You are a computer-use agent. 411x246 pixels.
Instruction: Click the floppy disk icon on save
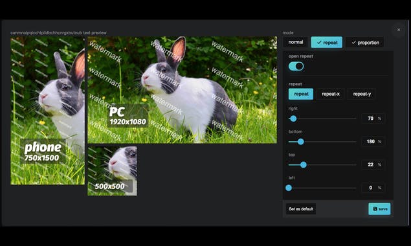point(375,209)
